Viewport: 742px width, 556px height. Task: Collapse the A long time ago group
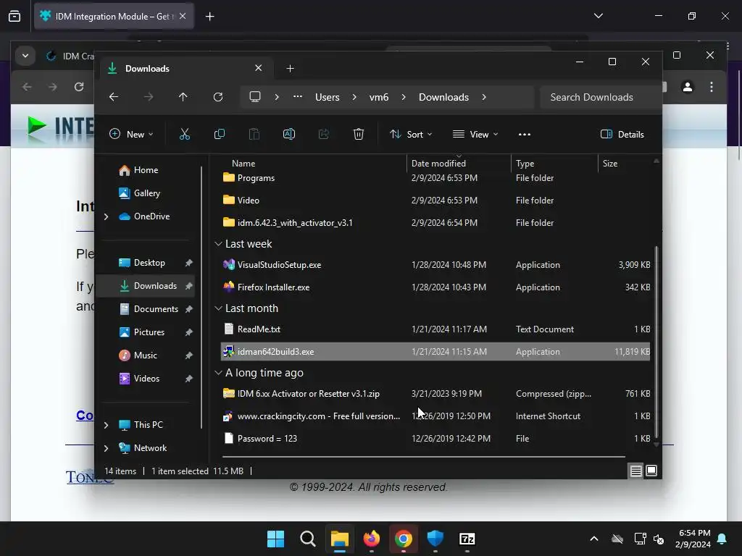pos(218,373)
